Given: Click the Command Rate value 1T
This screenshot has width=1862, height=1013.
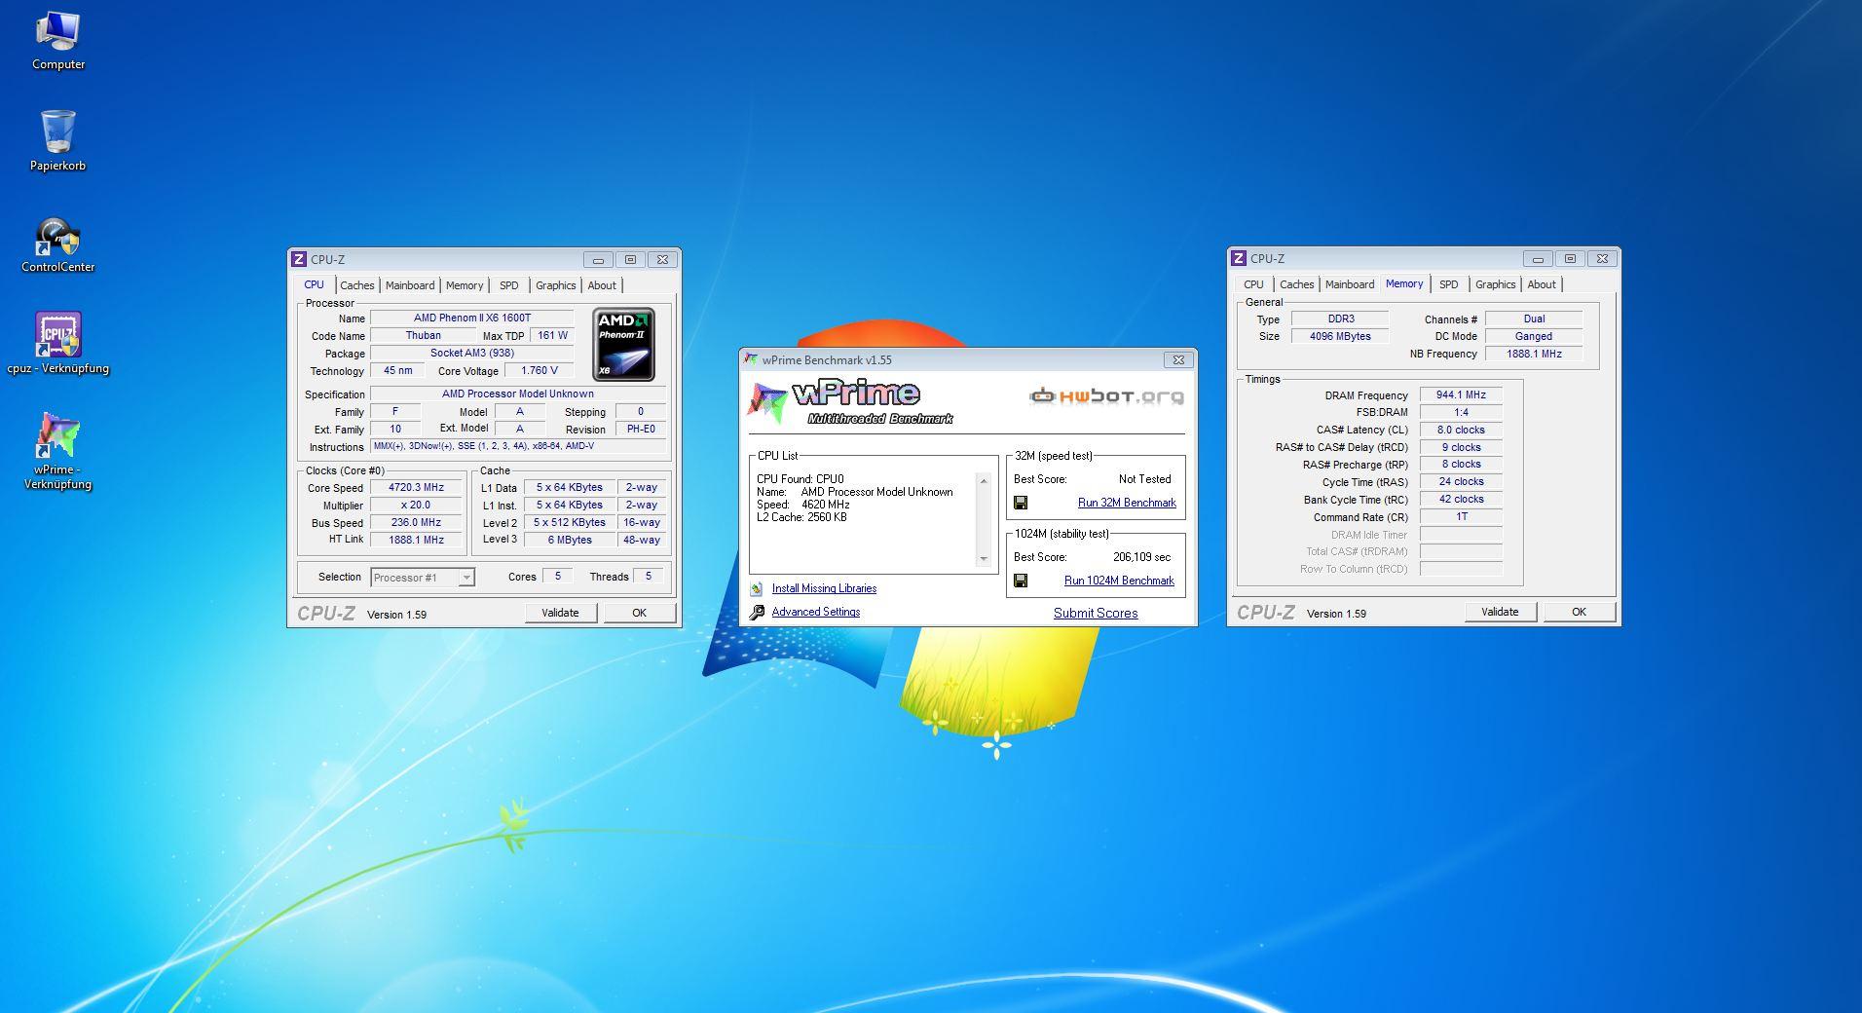Looking at the screenshot, I should point(1461,517).
